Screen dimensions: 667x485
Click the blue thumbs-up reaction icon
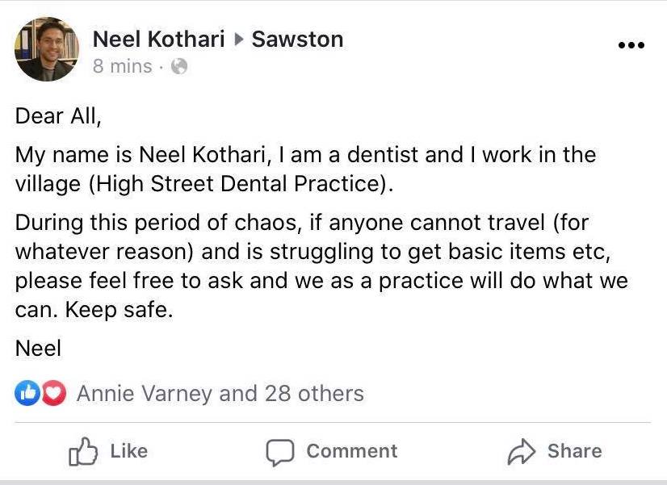coord(27,393)
